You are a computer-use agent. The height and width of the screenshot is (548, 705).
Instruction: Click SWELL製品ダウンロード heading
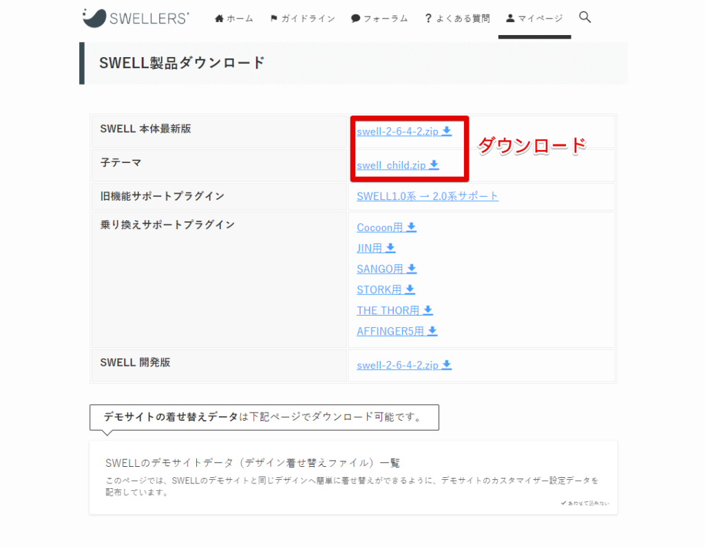point(182,63)
